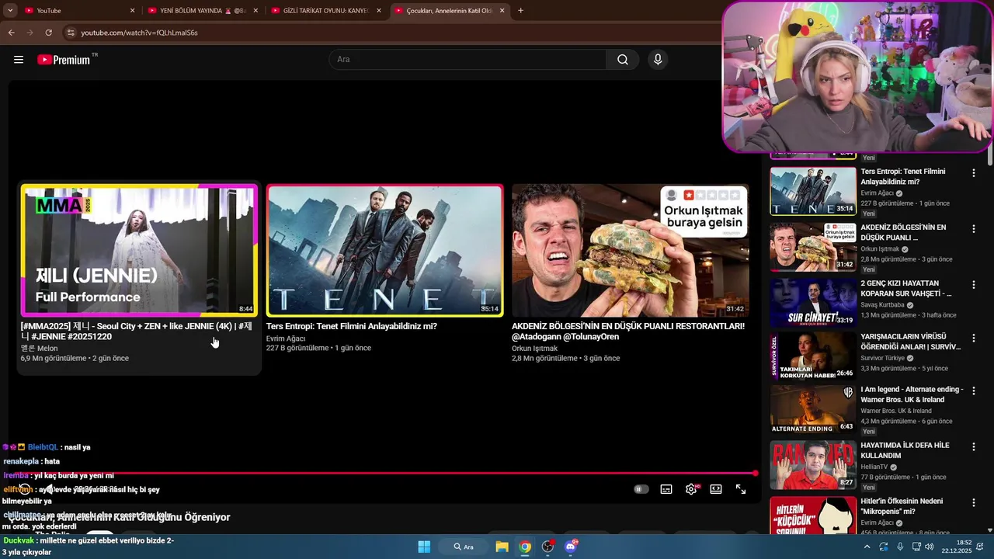Open 'YARIŞMACILARIN VİRÜSÜ ÖĞRENDİĞİ ANLAR' video
Viewport: 994px width, 559px height.
[x=911, y=342]
